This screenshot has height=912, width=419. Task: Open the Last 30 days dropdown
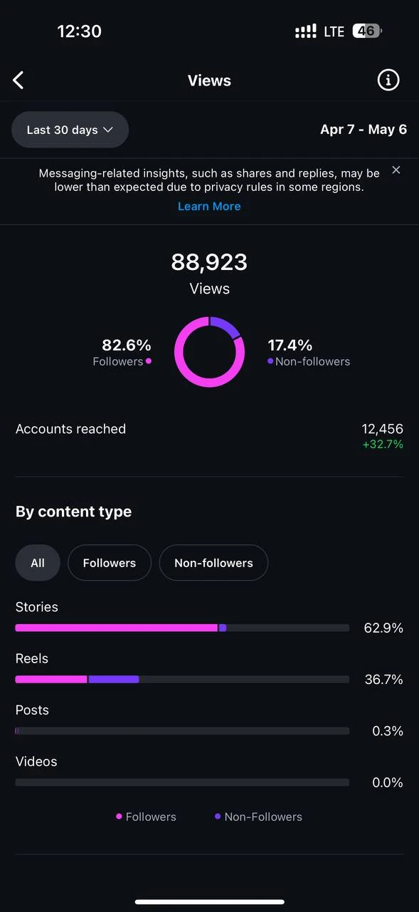pos(70,130)
